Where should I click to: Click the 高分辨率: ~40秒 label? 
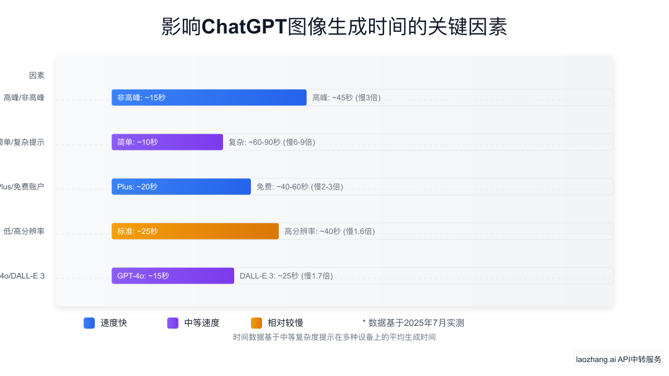(329, 232)
